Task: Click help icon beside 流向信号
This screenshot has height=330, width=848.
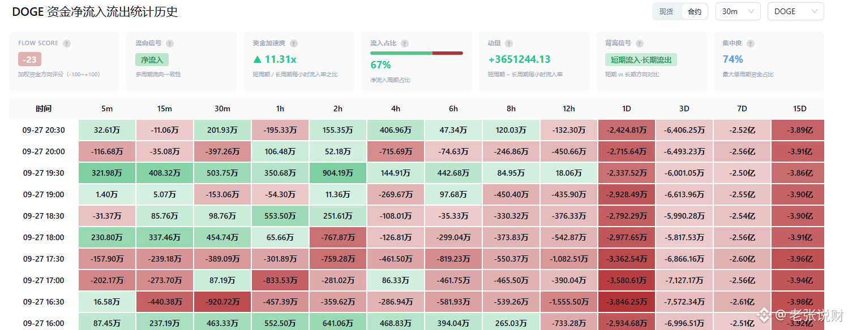Action: (x=170, y=44)
